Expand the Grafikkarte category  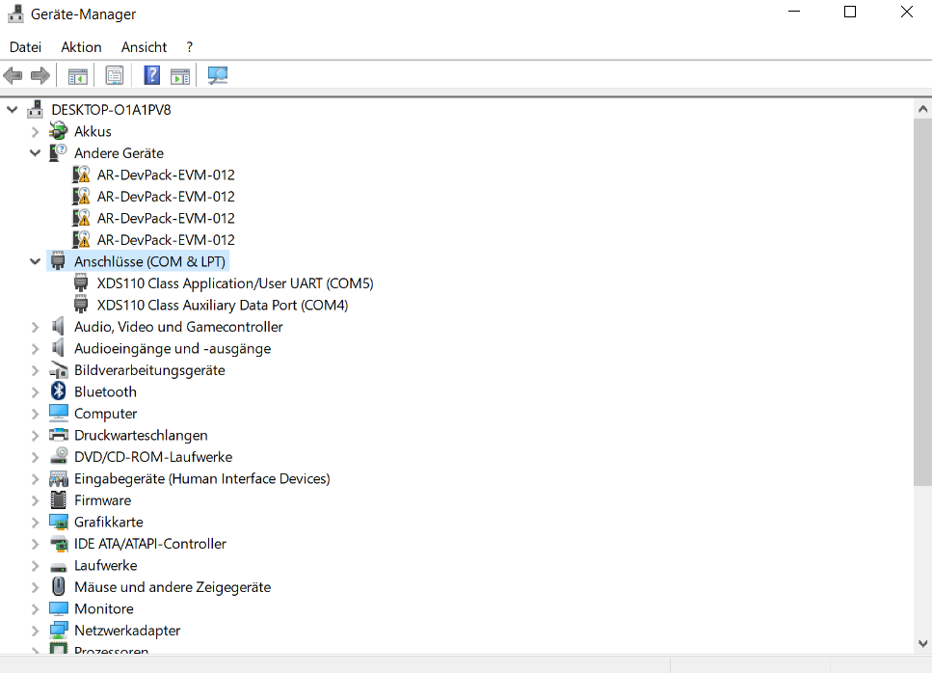(x=35, y=522)
